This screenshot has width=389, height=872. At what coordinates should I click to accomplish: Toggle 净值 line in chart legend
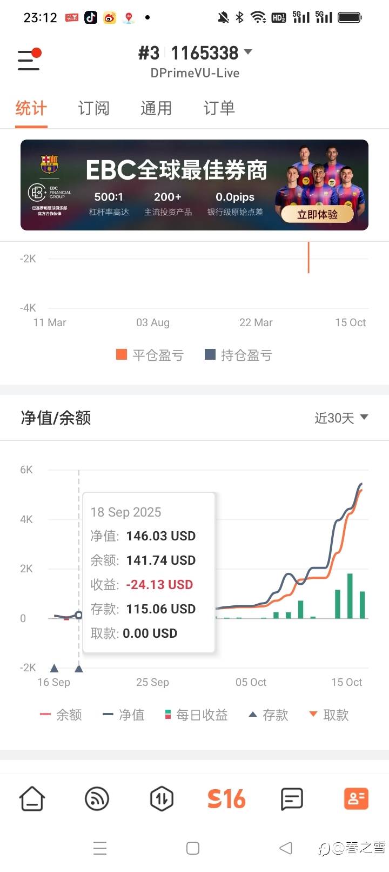tap(124, 715)
